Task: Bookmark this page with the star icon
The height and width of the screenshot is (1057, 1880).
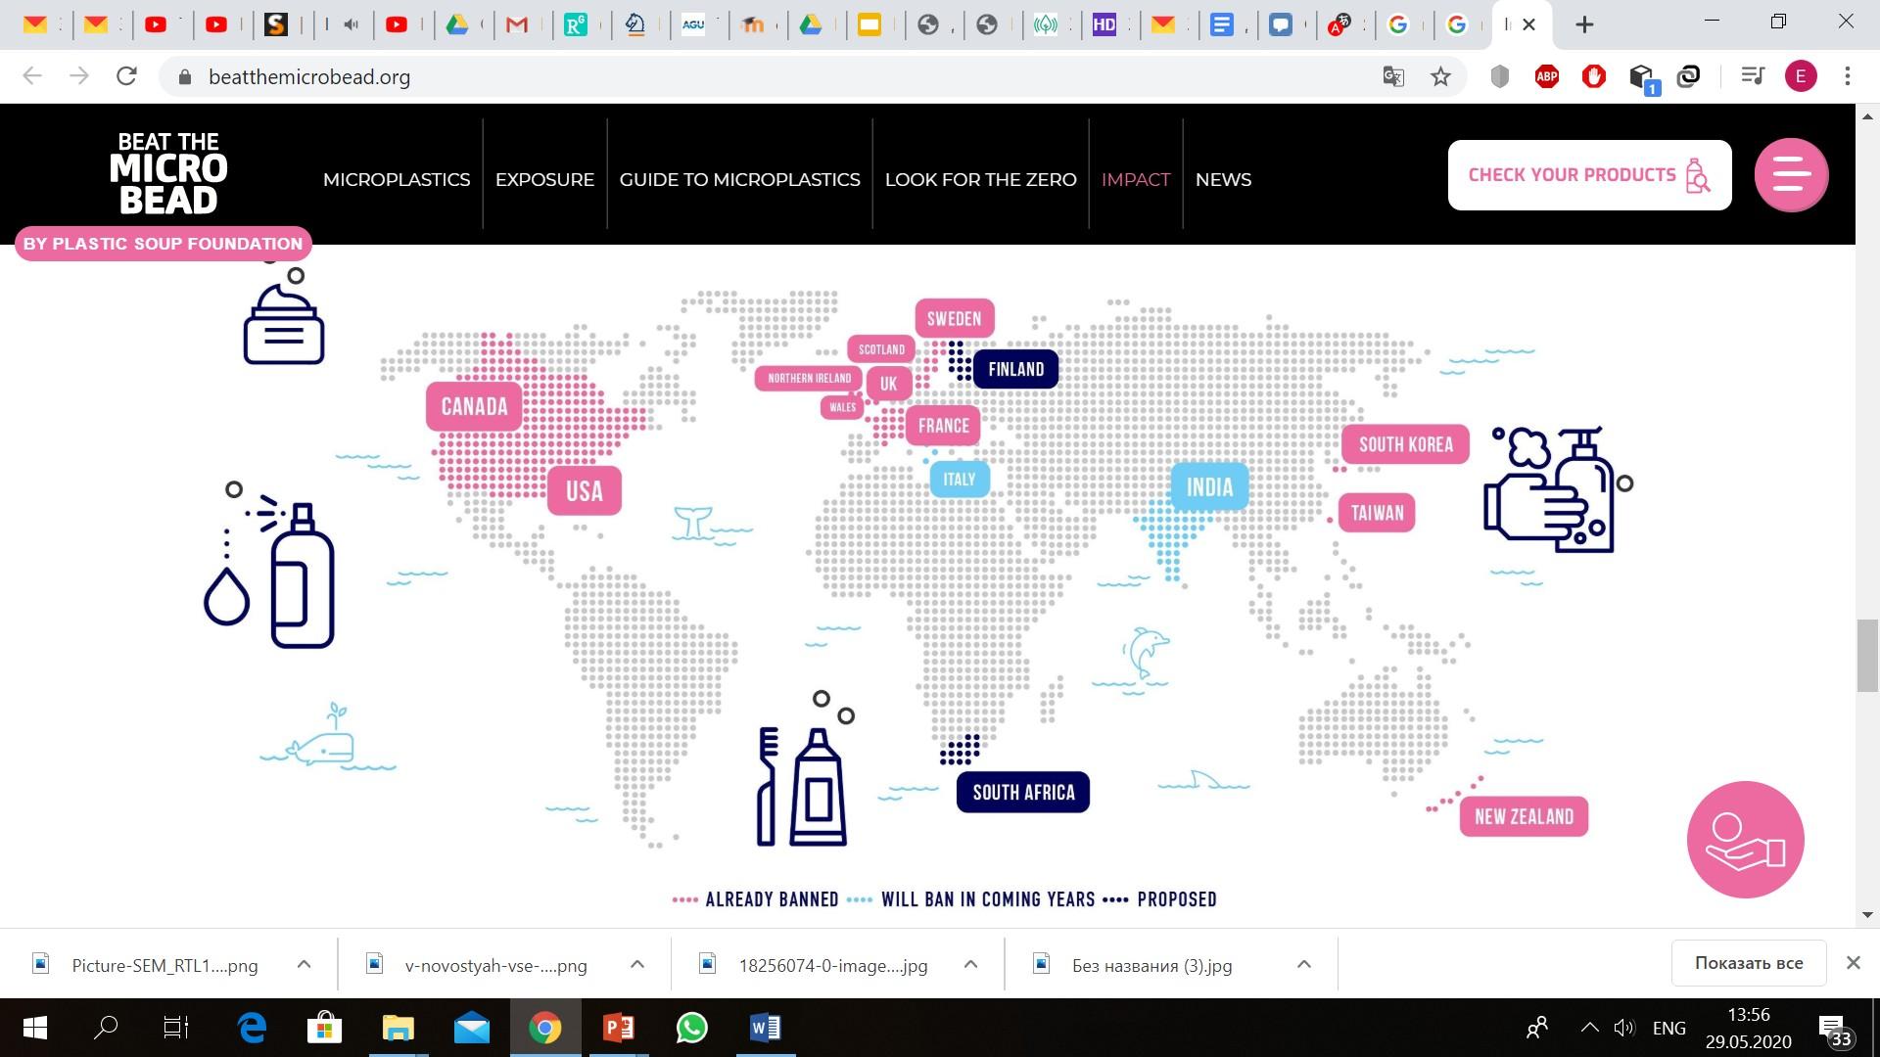Action: point(1440,76)
